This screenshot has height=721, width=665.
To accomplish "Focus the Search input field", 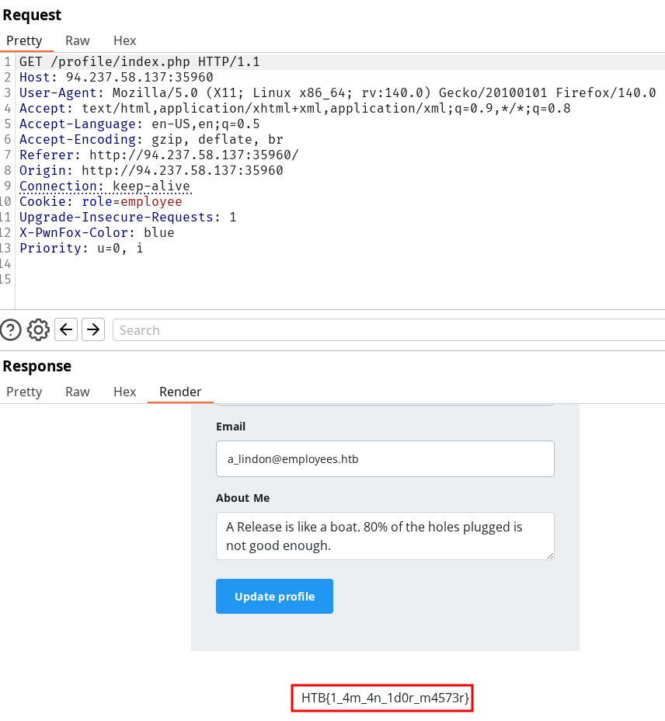I will pos(388,330).
